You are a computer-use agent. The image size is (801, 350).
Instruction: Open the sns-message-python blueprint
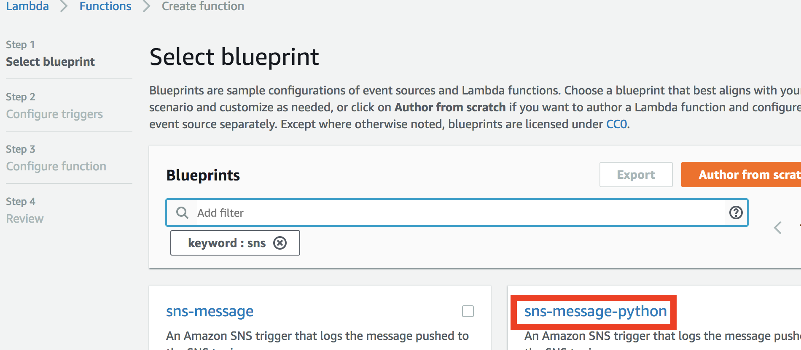595,311
